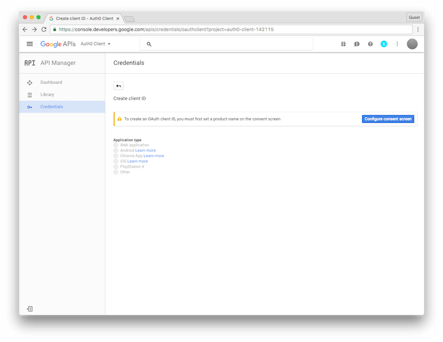Click the Credentials key icon
Screen dimensions: 443x342
[30, 107]
